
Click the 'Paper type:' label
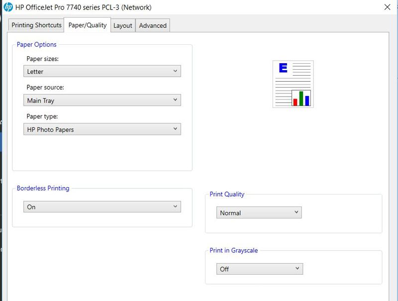point(42,116)
